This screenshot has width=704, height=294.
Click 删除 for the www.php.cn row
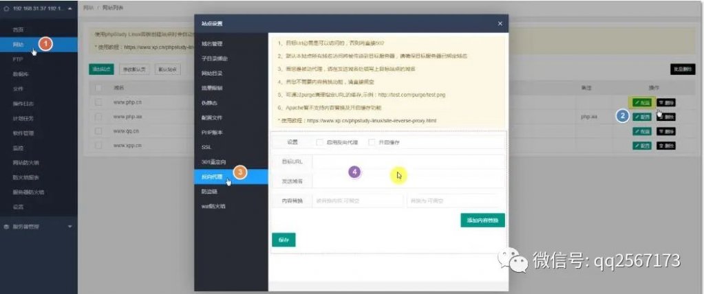(x=666, y=102)
